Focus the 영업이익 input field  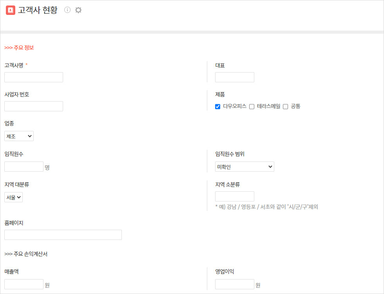[235, 284]
